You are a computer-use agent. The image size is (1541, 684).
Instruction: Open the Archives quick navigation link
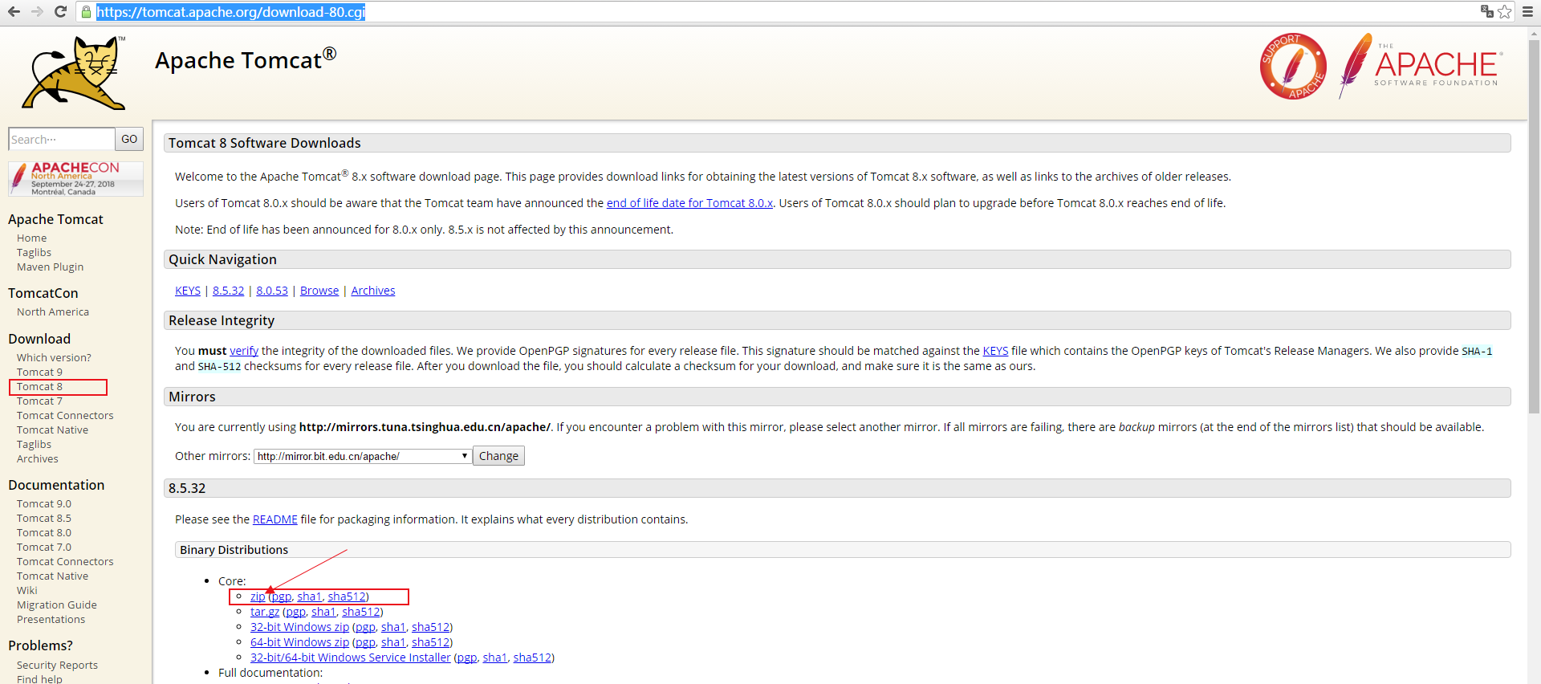pyautogui.click(x=373, y=291)
